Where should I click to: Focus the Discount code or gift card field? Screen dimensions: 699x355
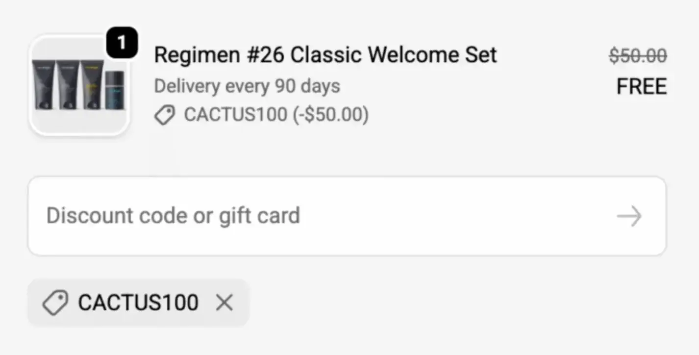pyautogui.click(x=347, y=216)
